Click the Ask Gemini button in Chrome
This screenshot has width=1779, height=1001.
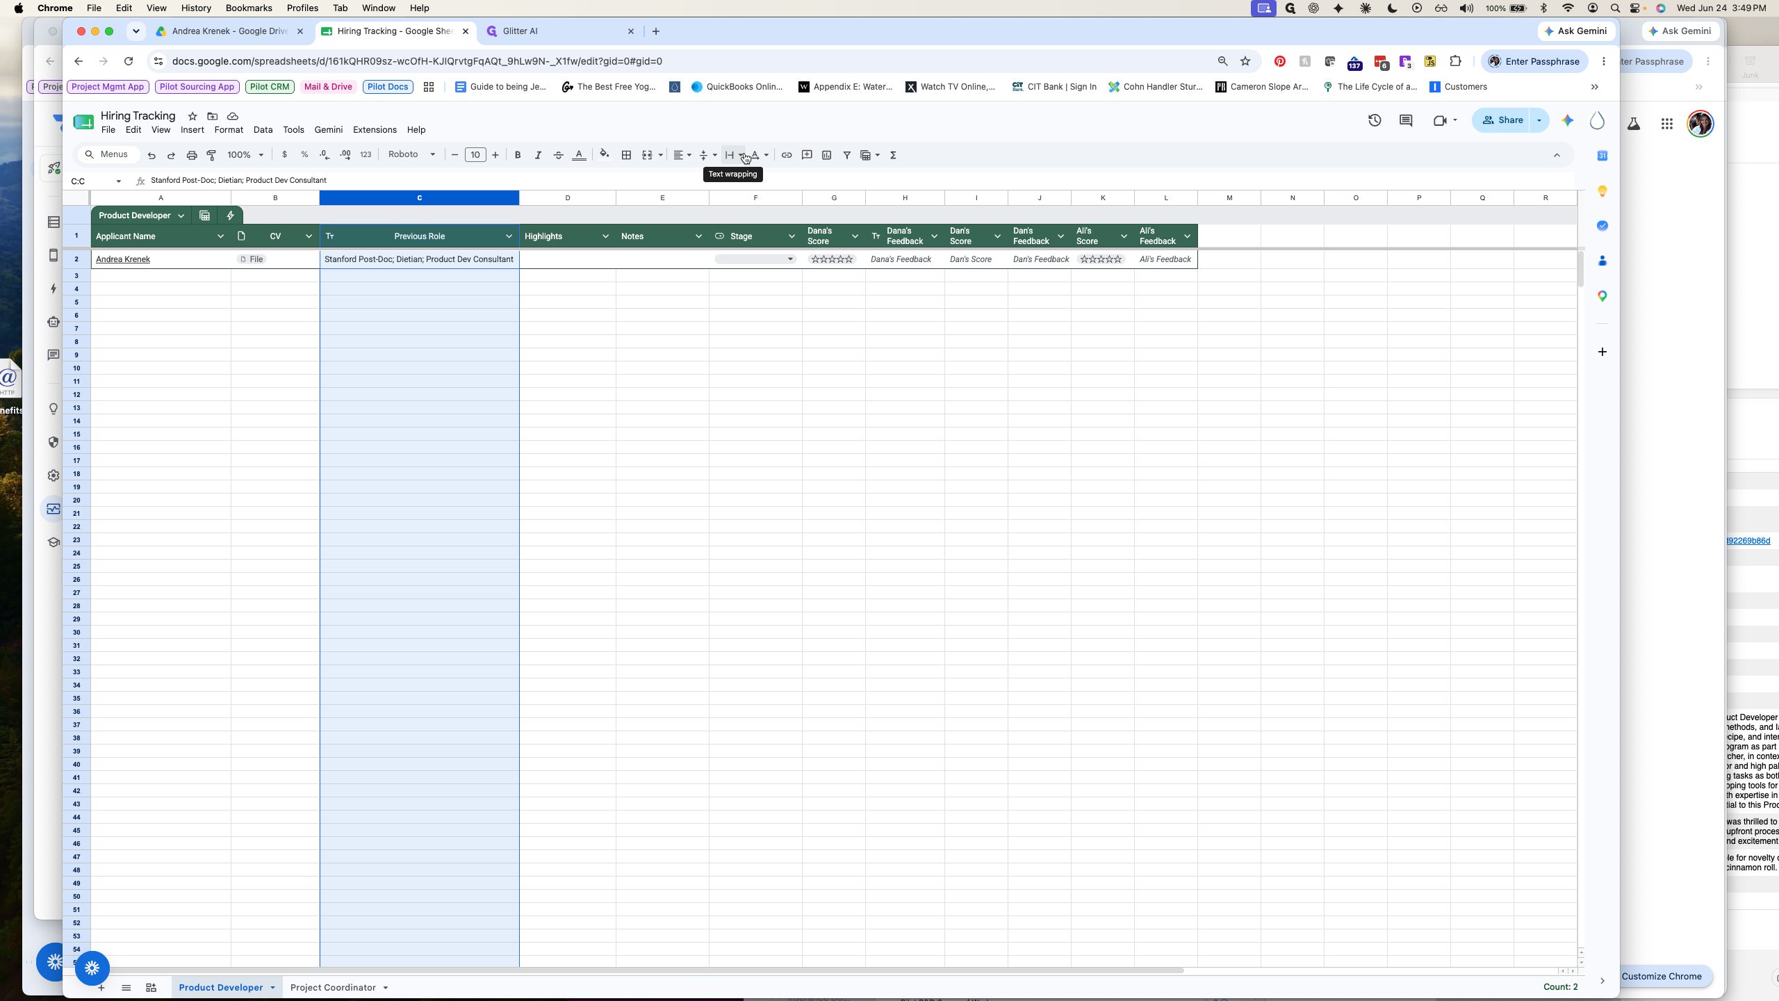pos(1575,31)
